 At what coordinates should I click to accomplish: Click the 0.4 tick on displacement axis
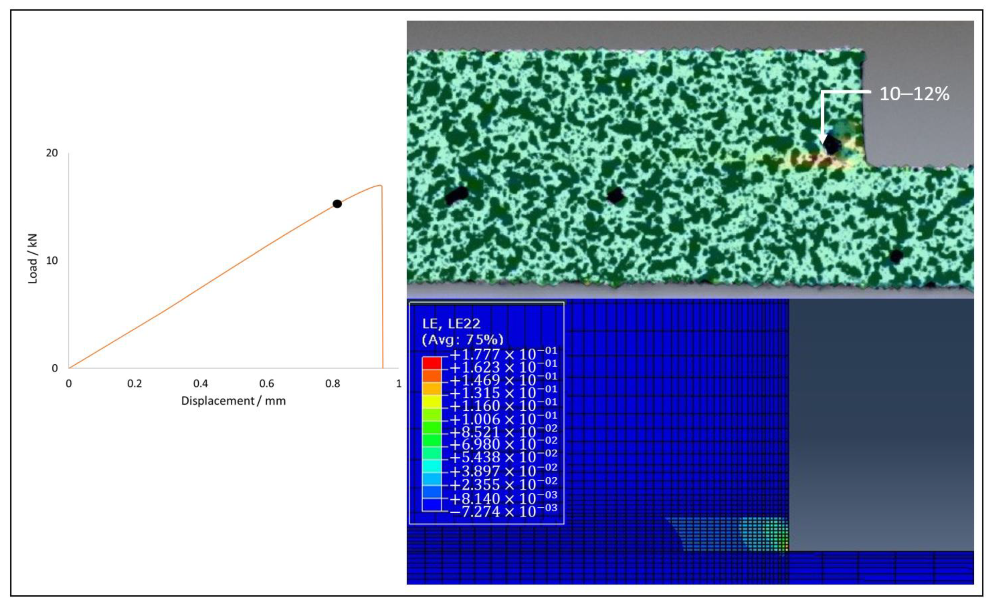click(200, 383)
